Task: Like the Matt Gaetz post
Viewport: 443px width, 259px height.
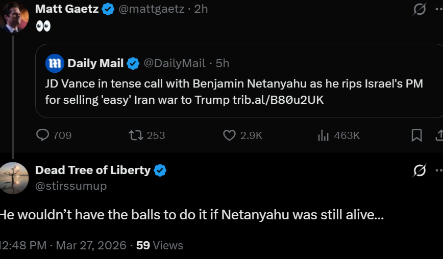Action: (x=230, y=135)
